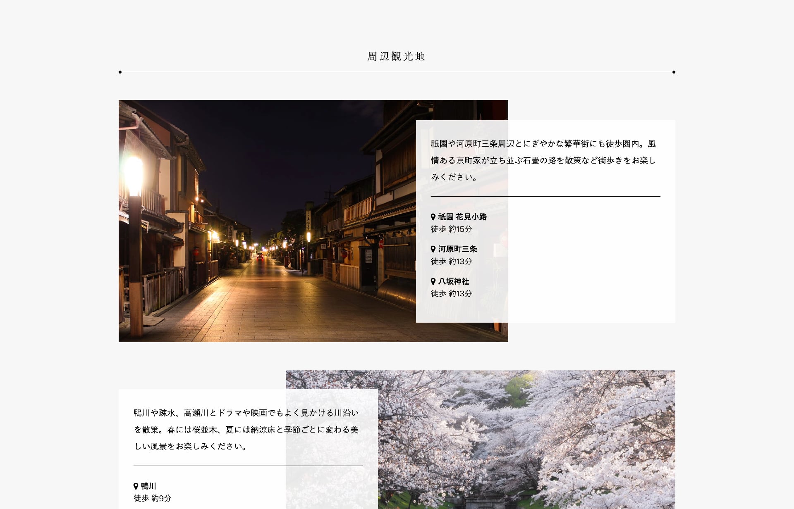The width and height of the screenshot is (794, 509).
Task: Select the 八坂神社 location name
Action: tap(454, 281)
